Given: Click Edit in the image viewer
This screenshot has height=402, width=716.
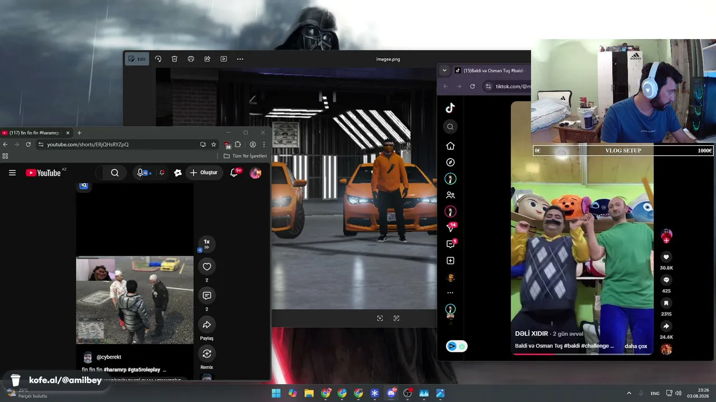Looking at the screenshot, I should pos(137,59).
